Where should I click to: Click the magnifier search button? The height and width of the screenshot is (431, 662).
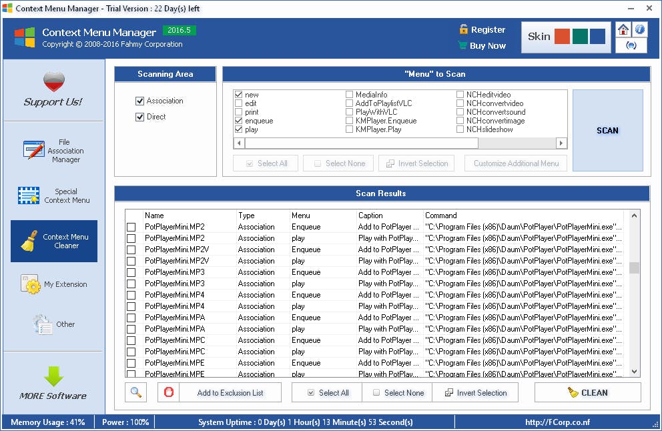136,392
